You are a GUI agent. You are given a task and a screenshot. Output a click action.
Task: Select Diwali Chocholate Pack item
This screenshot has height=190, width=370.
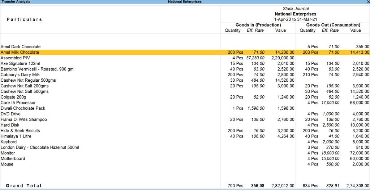[x=23, y=108]
